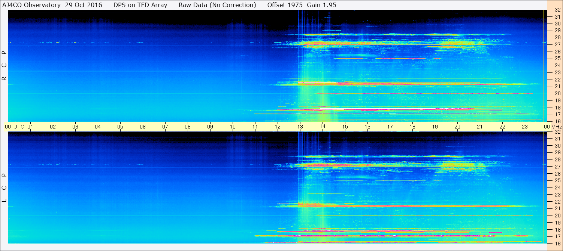
Task: Click the 03 hour marker on time axis
Action: tap(75, 127)
